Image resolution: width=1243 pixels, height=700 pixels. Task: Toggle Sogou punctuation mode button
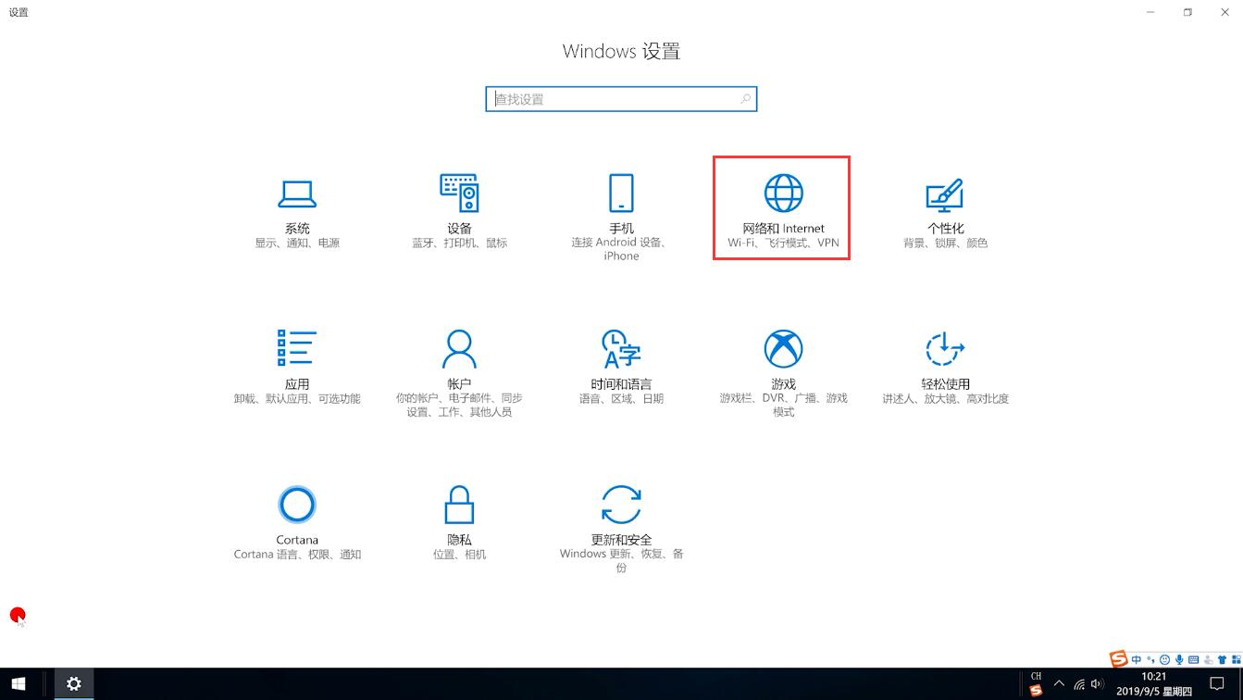[1152, 660]
